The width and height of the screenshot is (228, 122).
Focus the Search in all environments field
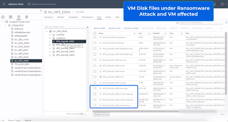[x=44, y=4]
